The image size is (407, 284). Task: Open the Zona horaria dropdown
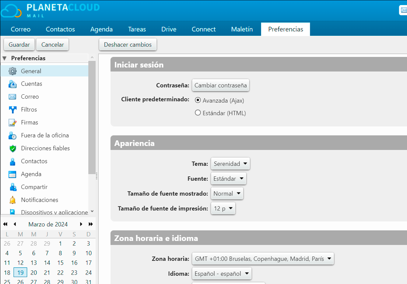click(x=263, y=259)
